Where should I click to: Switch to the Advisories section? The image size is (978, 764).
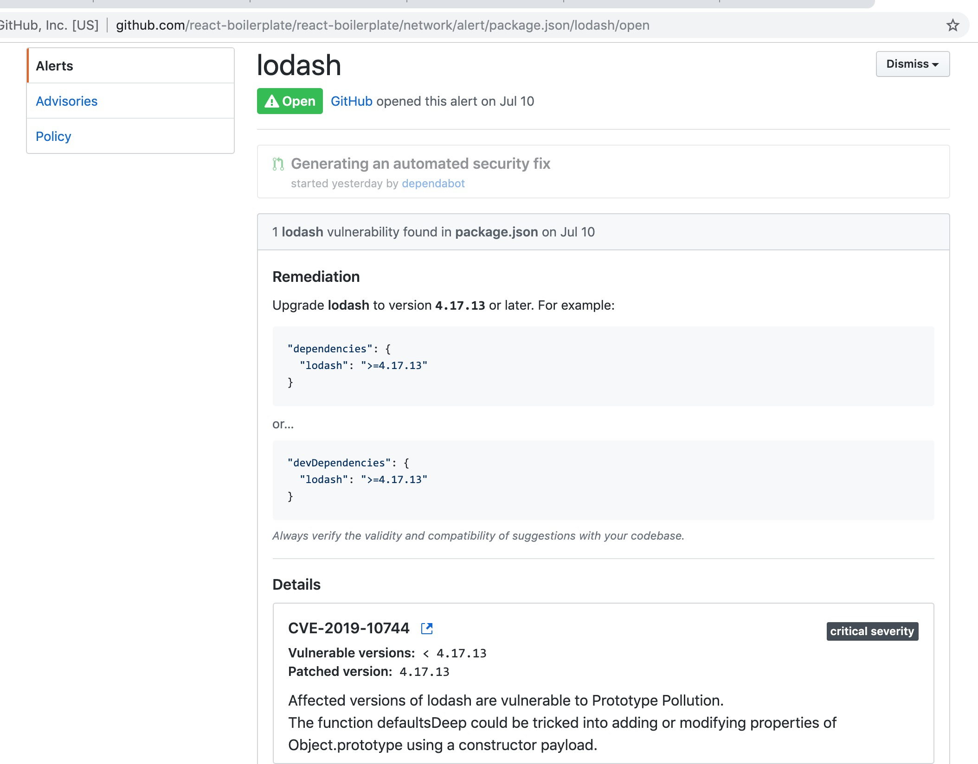click(x=67, y=101)
